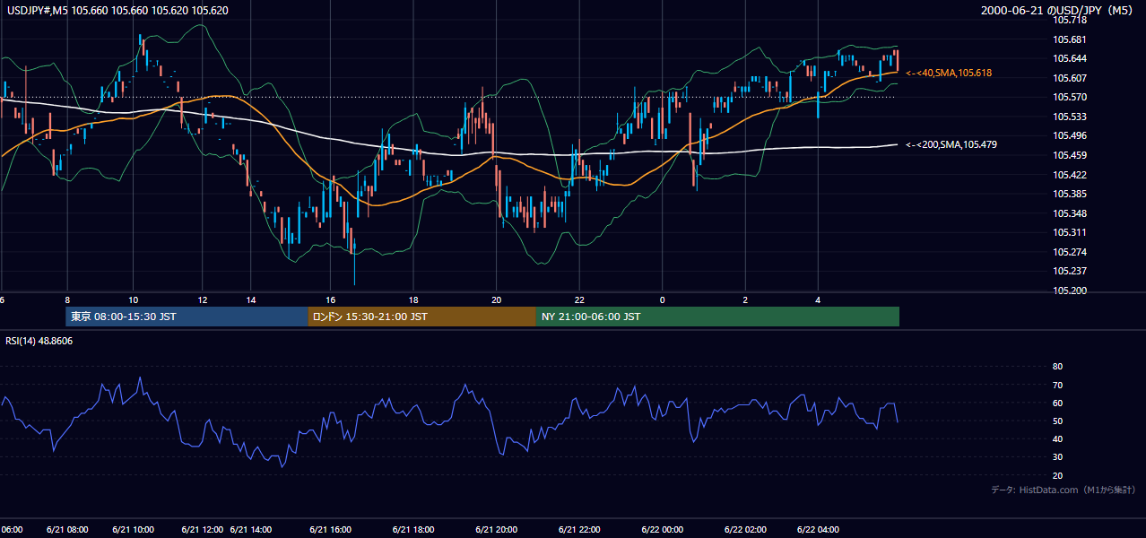Screen dimensions: 1146x538
Task: Click the 105.533 price axis label
Action: [x=1070, y=117]
